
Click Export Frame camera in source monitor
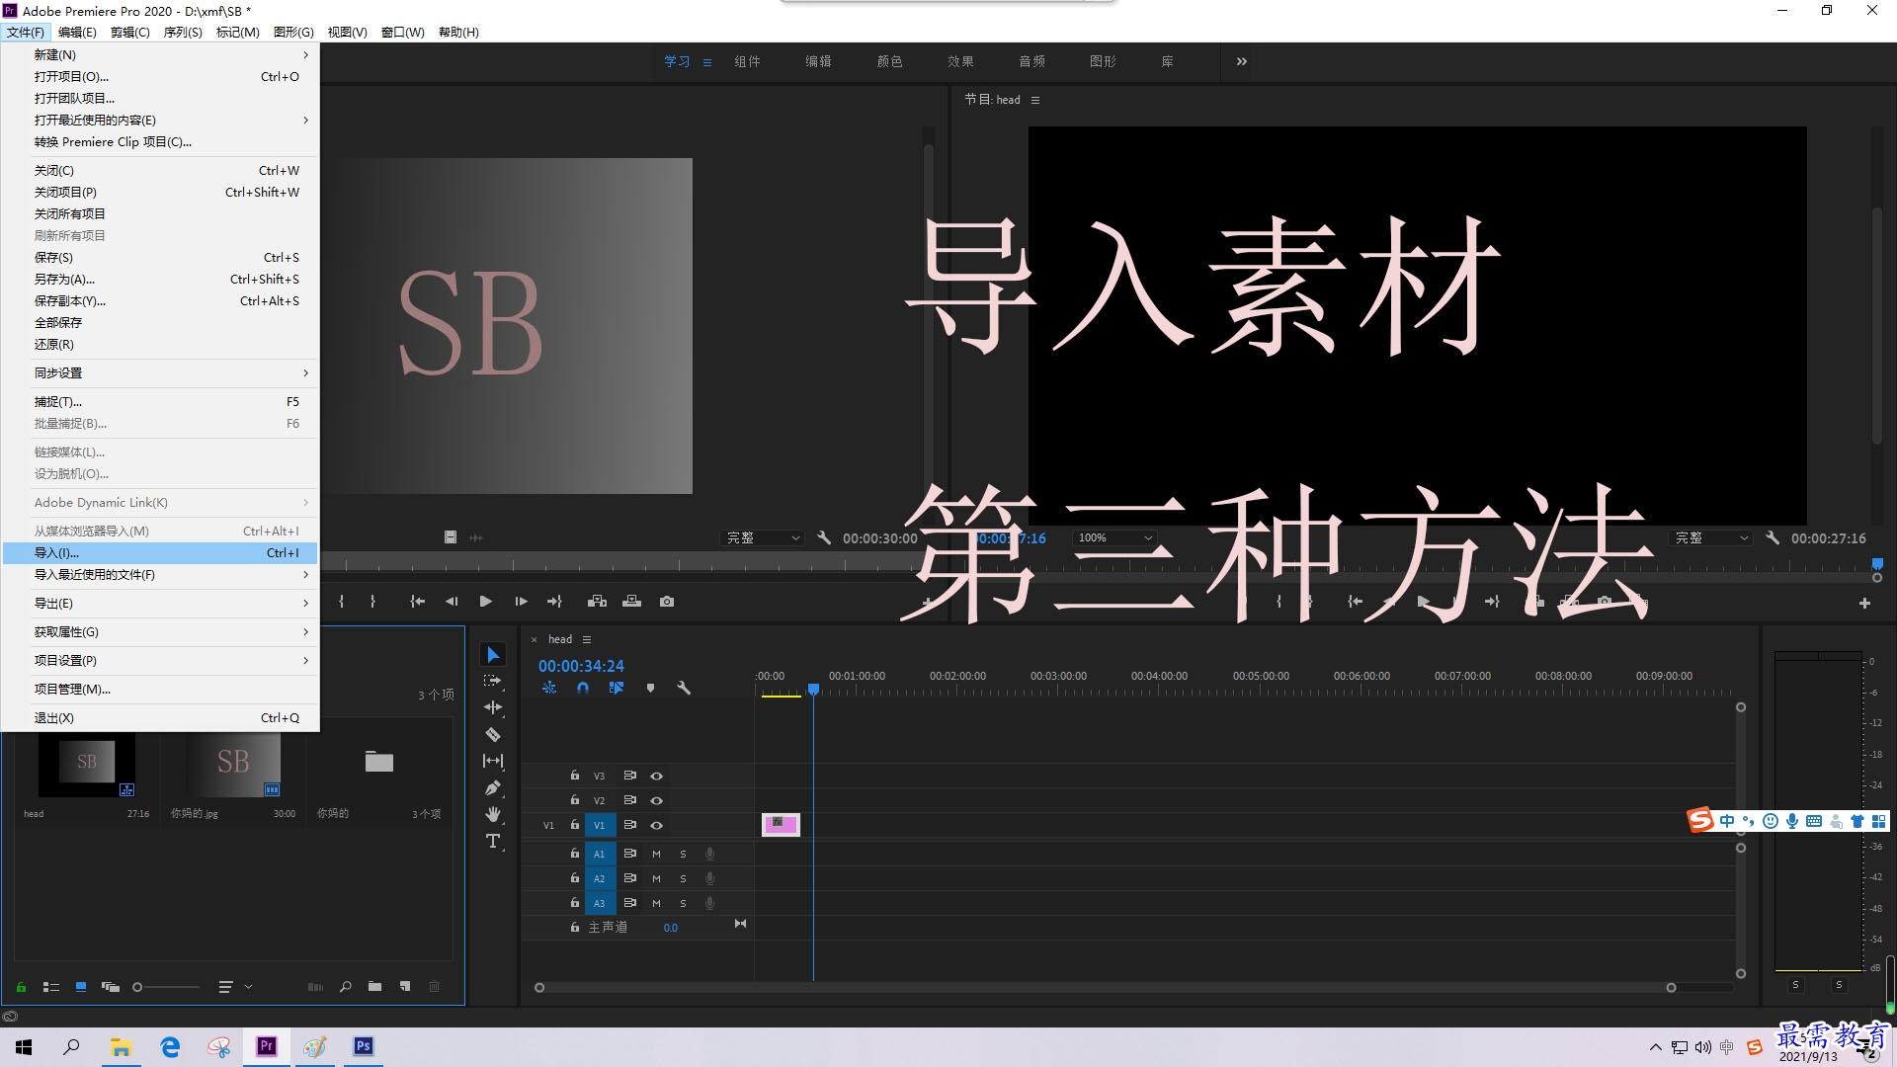667,601
